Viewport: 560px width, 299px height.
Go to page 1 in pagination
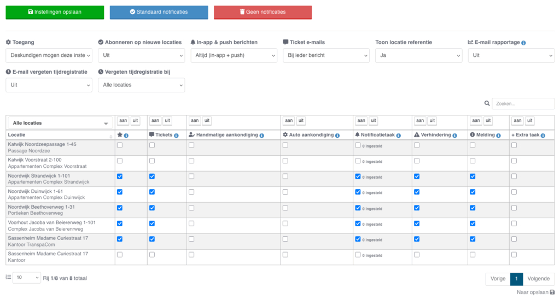pos(516,279)
